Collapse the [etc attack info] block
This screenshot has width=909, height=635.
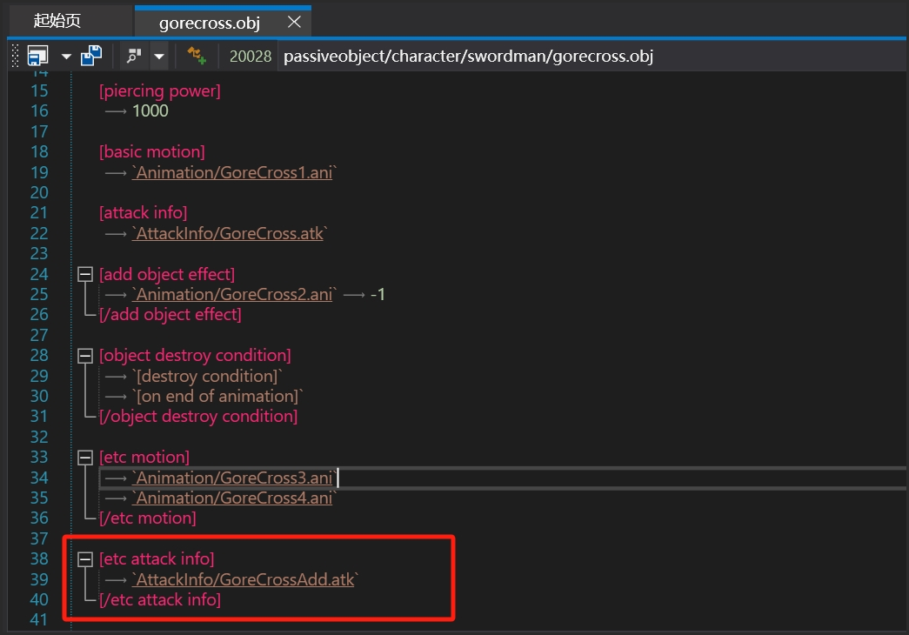click(85, 559)
